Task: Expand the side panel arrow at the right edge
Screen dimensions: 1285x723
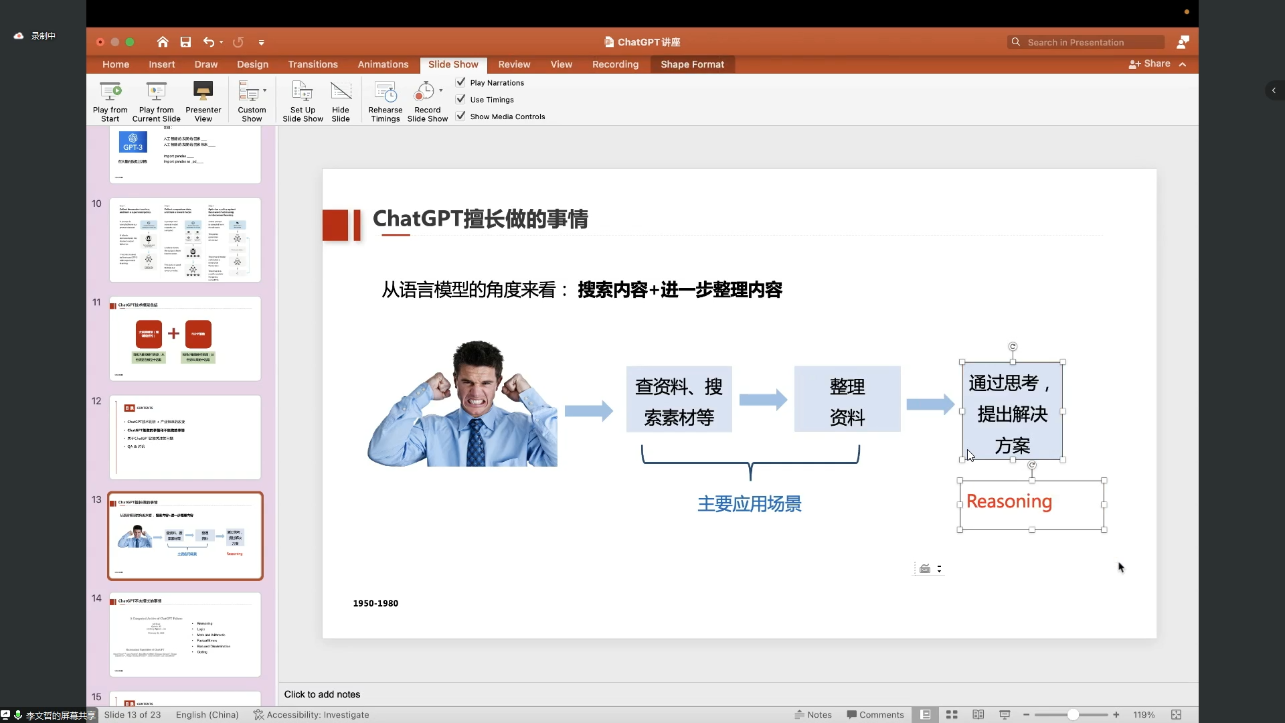Action: (x=1274, y=90)
